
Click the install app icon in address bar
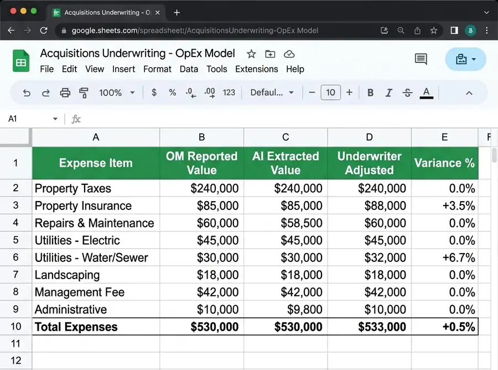(x=385, y=30)
